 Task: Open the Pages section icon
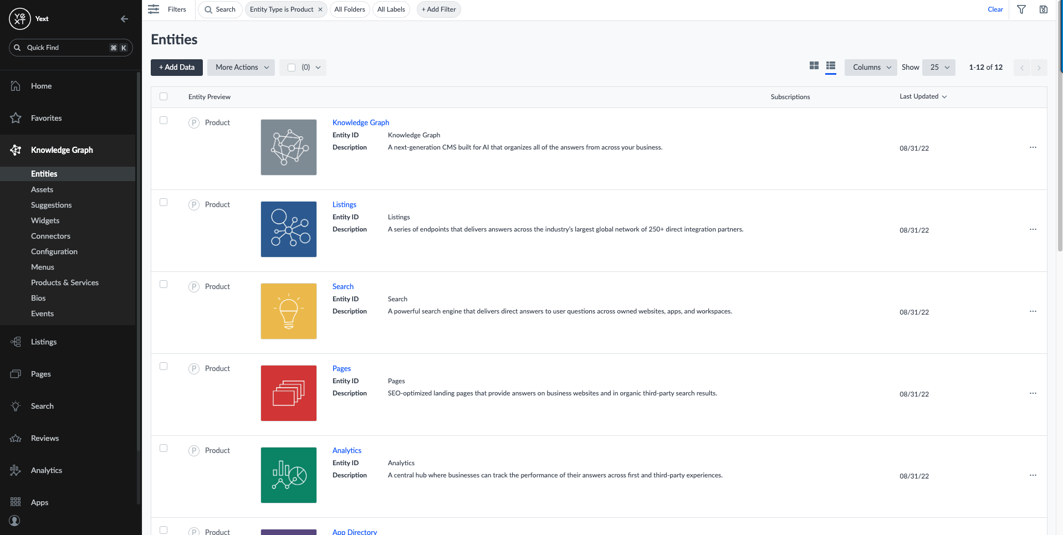(14, 374)
